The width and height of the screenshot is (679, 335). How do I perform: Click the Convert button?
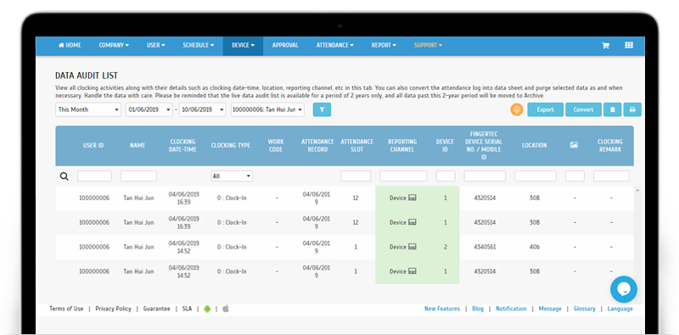pos(583,110)
